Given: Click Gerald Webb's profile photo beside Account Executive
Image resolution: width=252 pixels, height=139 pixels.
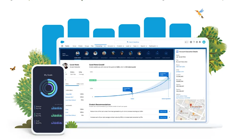Looking at the screenshot, I should pos(65,66).
